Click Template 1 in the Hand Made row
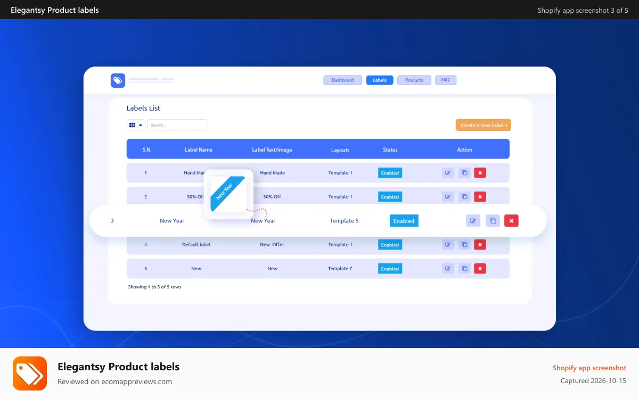 click(x=340, y=173)
